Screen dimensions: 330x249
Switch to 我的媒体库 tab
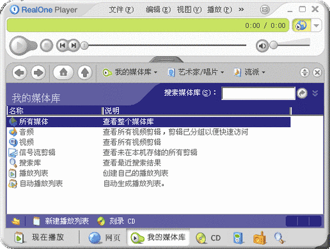coord(158,238)
